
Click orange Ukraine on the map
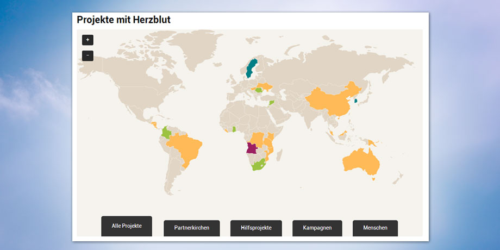click(266, 87)
